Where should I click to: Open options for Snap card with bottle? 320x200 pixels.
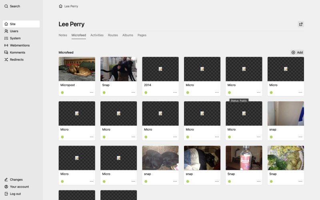[258, 182]
